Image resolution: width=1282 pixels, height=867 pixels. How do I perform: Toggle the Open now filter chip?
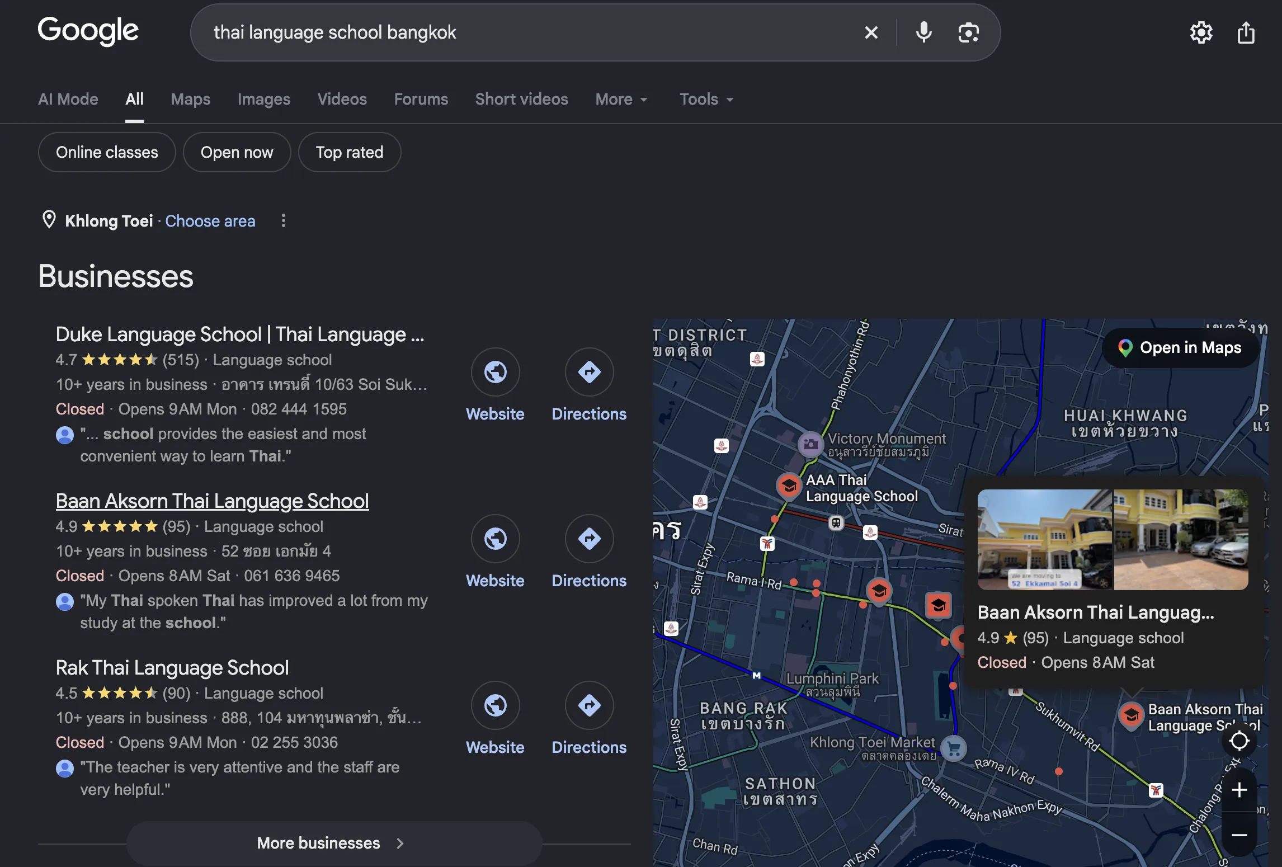point(237,152)
